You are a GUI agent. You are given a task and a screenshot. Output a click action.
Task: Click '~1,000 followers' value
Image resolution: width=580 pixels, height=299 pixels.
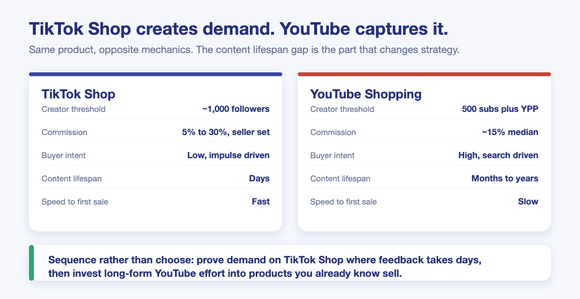[x=236, y=109]
